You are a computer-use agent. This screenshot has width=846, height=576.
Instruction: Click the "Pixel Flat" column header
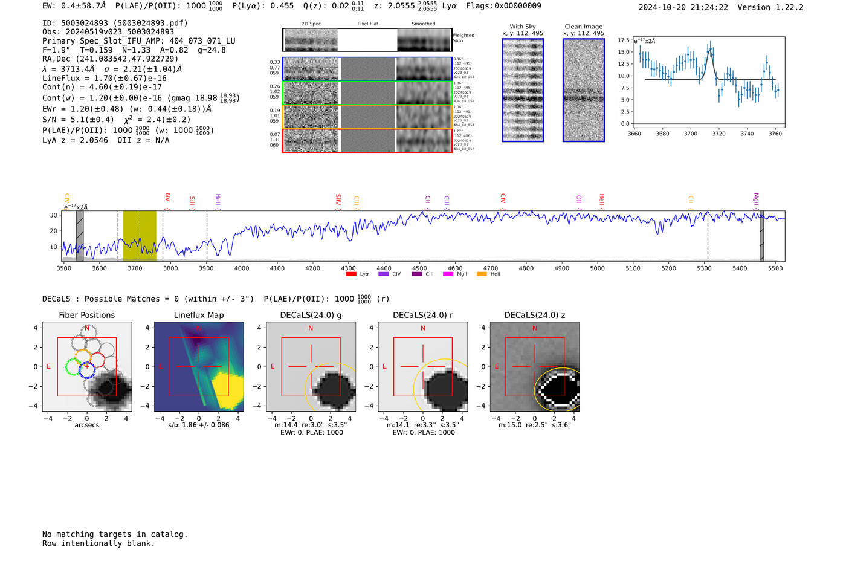point(367,24)
